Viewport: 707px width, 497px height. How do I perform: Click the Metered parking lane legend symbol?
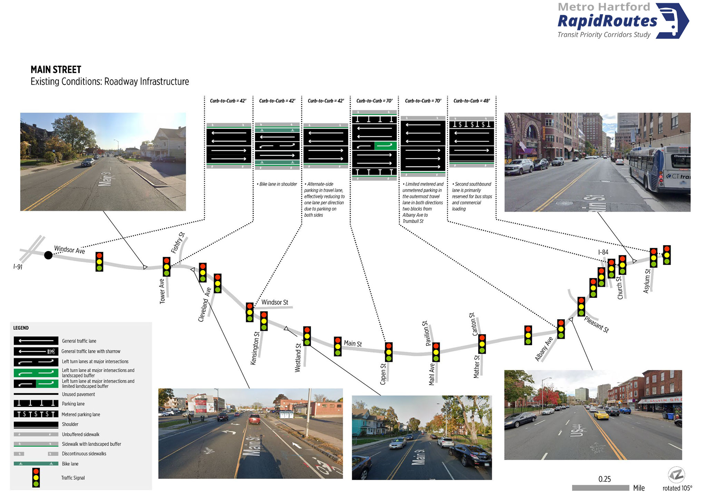point(36,414)
